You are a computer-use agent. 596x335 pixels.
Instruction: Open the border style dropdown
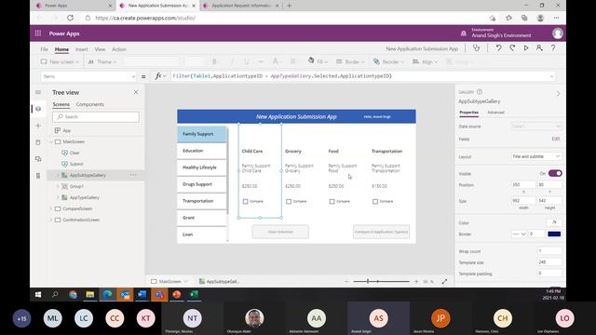point(519,234)
